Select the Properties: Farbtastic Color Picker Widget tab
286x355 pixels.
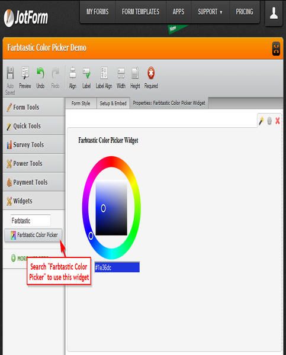pyautogui.click(x=169, y=103)
